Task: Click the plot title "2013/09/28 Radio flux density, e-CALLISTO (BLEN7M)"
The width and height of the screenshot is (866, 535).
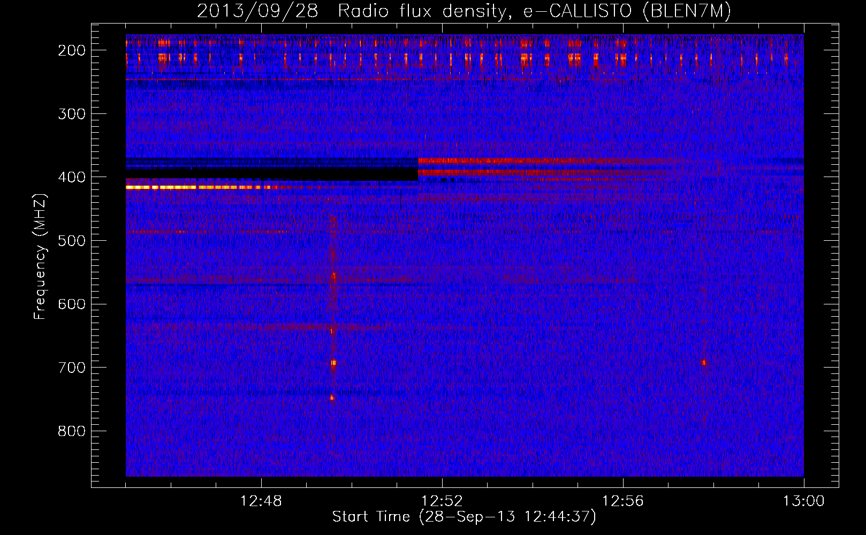Action: pos(464,11)
